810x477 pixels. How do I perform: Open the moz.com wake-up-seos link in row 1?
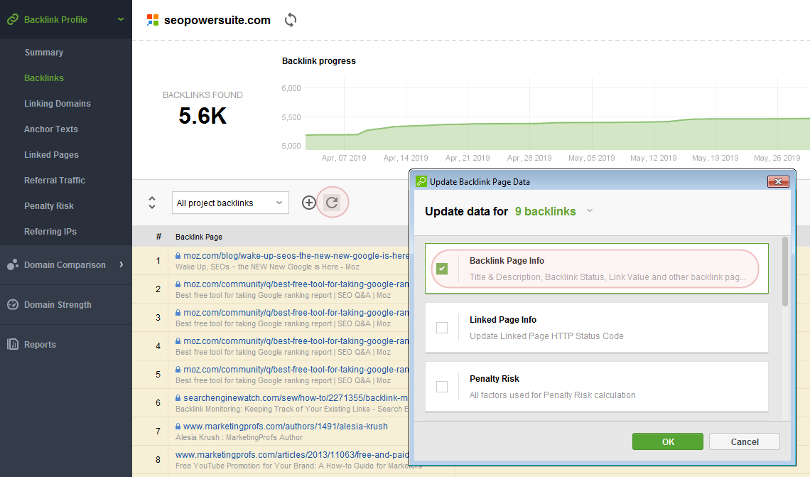(x=296, y=255)
